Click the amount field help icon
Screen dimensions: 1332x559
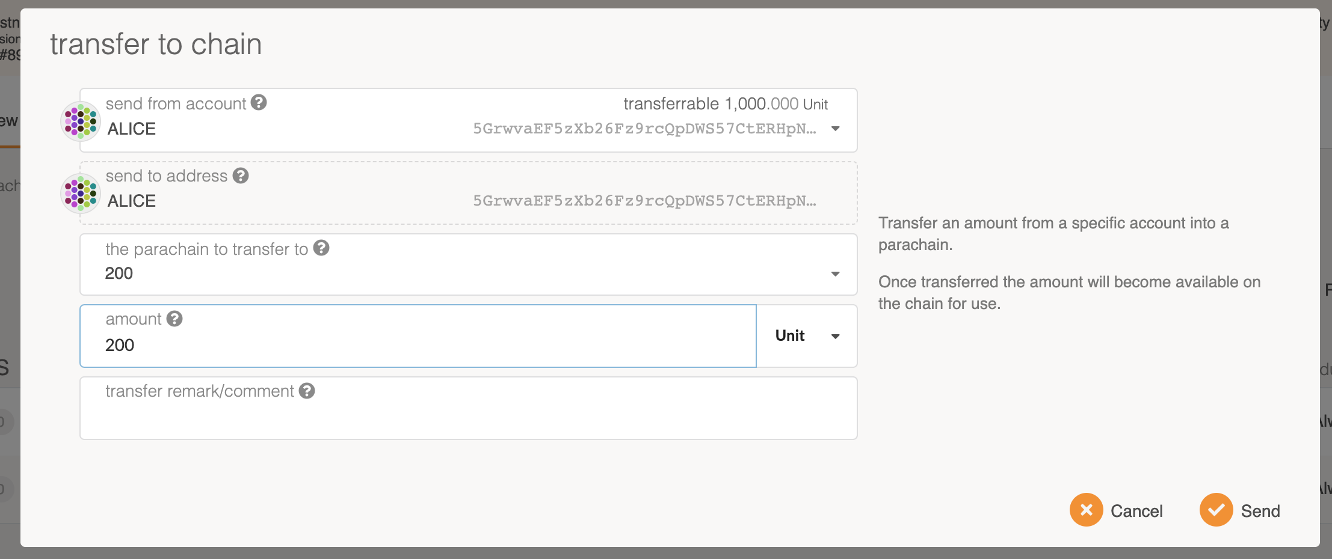tap(174, 319)
